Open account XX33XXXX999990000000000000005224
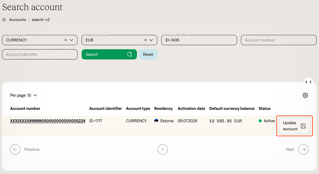 (x=48, y=121)
